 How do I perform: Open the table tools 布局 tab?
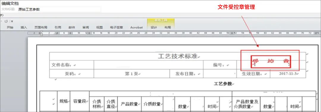[167, 27]
